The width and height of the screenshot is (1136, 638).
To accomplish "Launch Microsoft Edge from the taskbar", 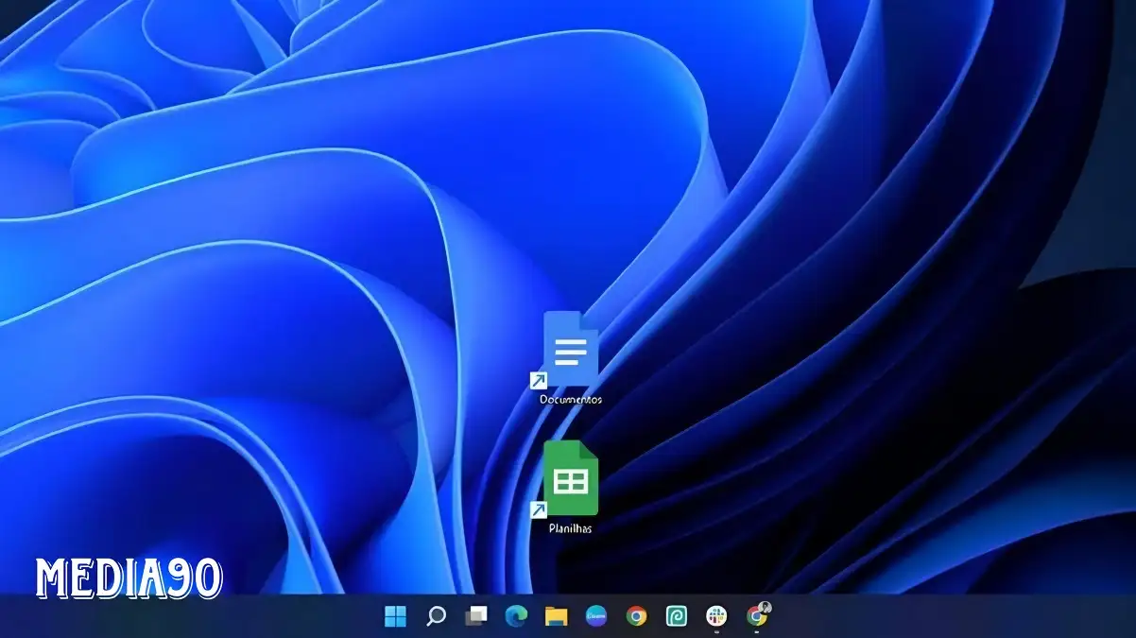I will pos(516,616).
